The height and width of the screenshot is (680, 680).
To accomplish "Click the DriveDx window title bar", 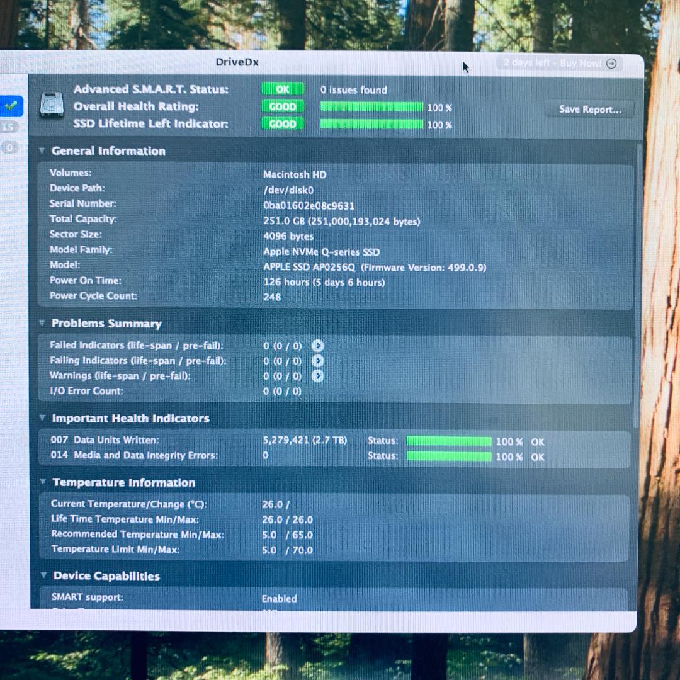I will click(237, 62).
